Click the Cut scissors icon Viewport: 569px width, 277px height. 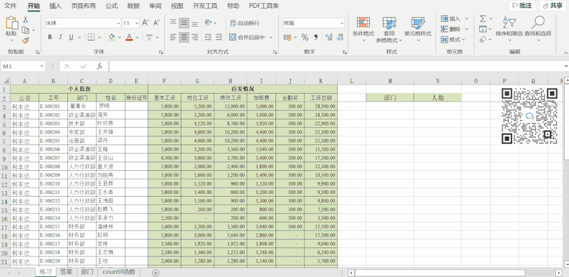[x=25, y=19]
